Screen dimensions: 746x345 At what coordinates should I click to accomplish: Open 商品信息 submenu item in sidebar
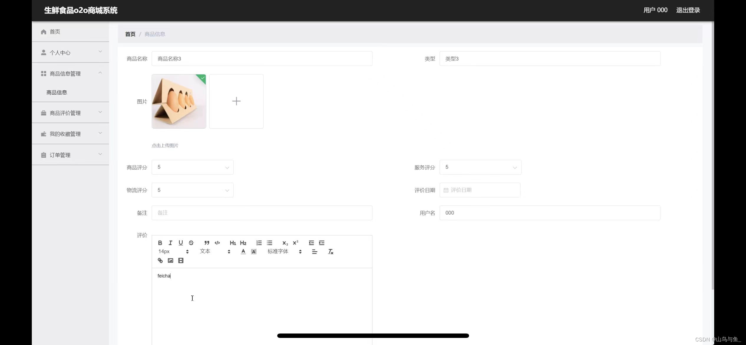coord(57,93)
